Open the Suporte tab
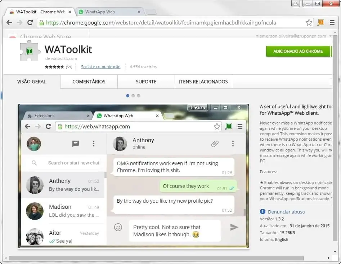 tap(146, 82)
